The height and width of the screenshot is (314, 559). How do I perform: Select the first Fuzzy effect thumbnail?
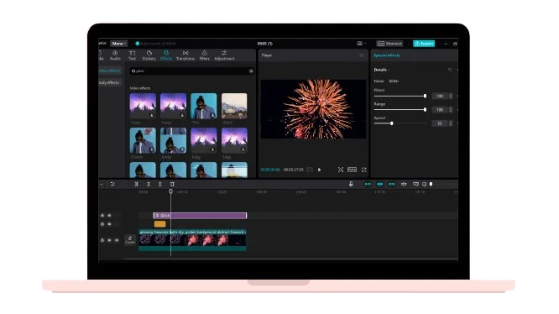coord(143,106)
